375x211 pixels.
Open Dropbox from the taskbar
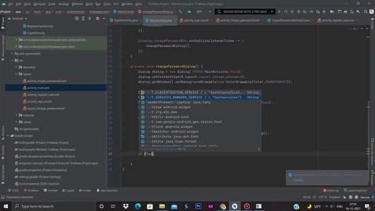(x=125, y=206)
